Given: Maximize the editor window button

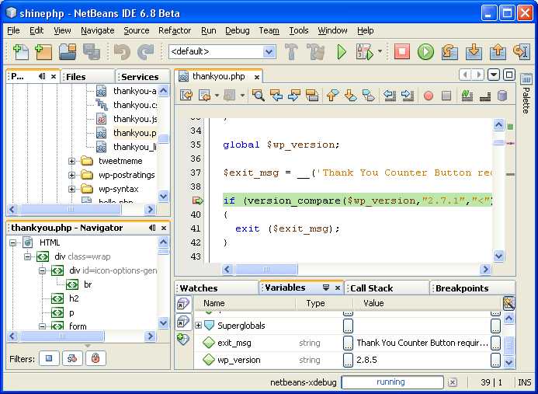Looking at the screenshot, I should (509, 75).
